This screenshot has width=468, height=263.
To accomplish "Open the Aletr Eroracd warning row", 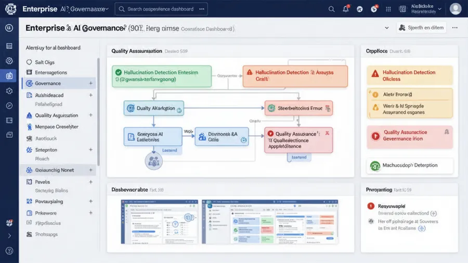I will 410,94.
